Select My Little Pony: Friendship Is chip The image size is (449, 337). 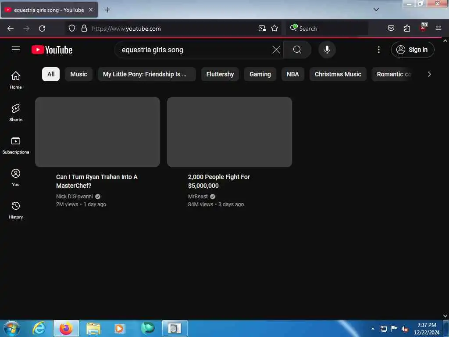(x=147, y=74)
